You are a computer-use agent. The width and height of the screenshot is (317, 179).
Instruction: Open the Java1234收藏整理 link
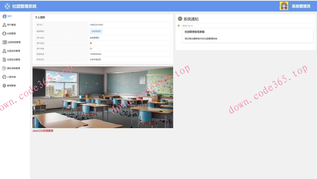(x=43, y=131)
